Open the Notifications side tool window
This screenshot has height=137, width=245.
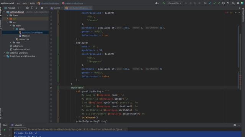point(243,15)
